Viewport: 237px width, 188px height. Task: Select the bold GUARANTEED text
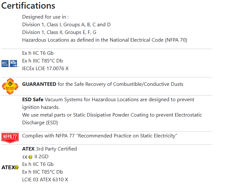click(39, 84)
